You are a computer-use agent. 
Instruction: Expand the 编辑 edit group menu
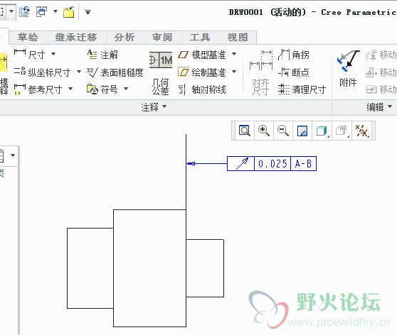point(379,107)
